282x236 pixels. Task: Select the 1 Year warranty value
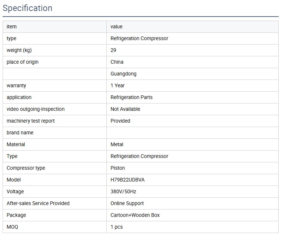pyautogui.click(x=117, y=85)
